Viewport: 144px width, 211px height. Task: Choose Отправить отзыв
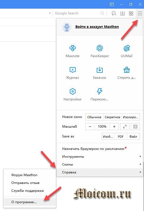(29, 183)
